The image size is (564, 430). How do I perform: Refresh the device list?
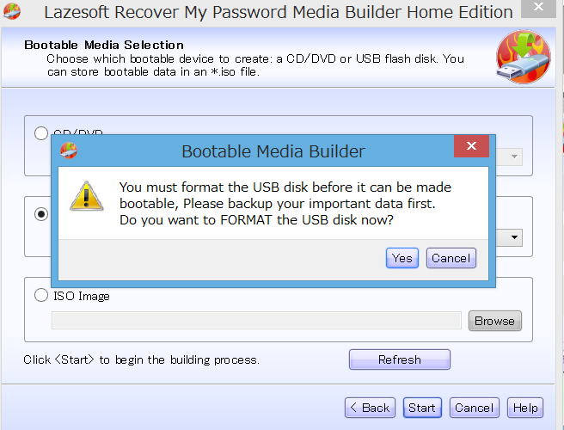point(400,359)
